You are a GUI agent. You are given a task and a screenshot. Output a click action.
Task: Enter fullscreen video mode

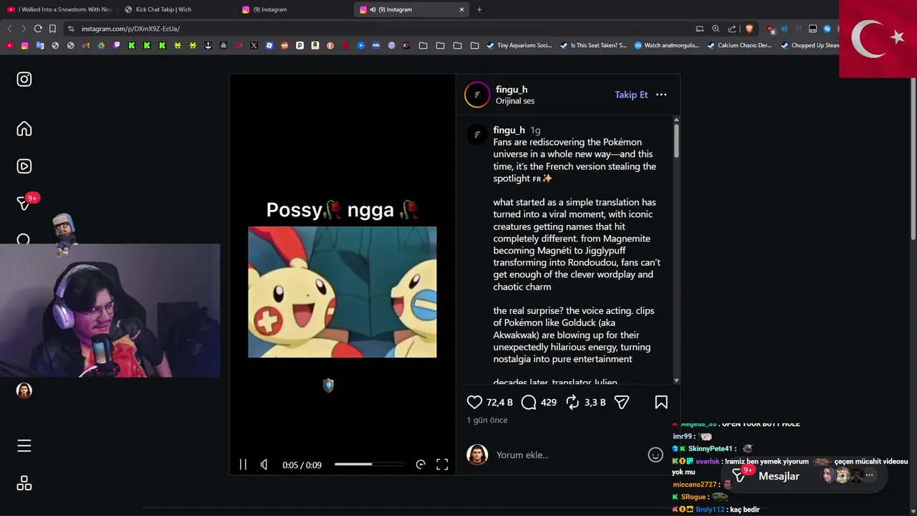(x=442, y=464)
